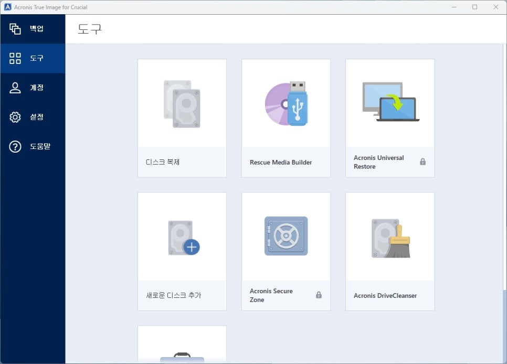Image resolution: width=507 pixels, height=364 pixels.
Task: Launch Acronis DriveCleanser label
Action: coord(385,295)
